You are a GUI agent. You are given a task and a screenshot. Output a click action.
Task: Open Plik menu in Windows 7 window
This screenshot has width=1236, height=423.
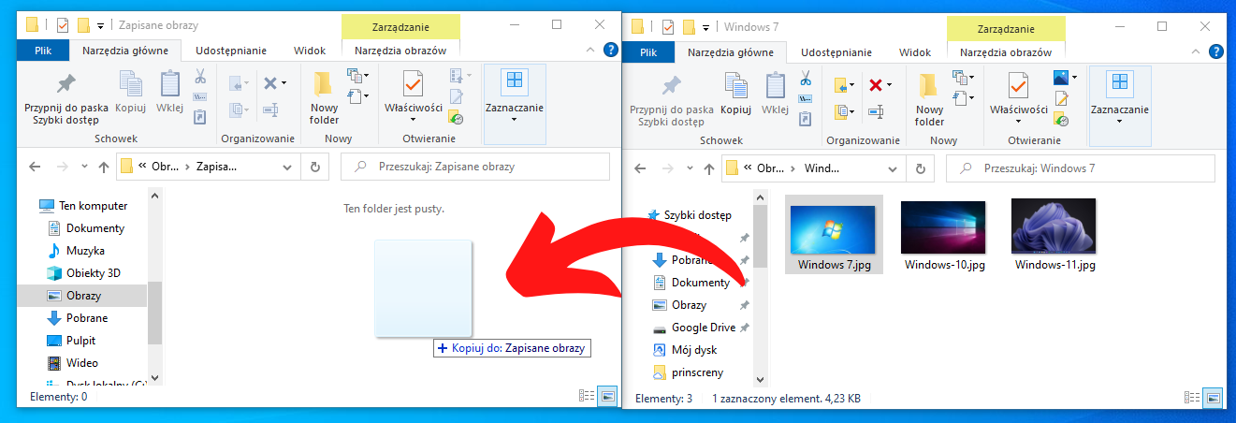[649, 52]
